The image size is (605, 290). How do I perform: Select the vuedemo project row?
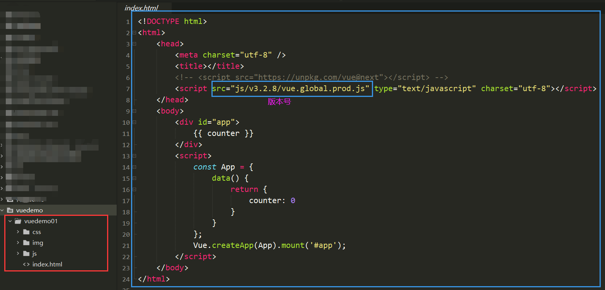coord(58,210)
